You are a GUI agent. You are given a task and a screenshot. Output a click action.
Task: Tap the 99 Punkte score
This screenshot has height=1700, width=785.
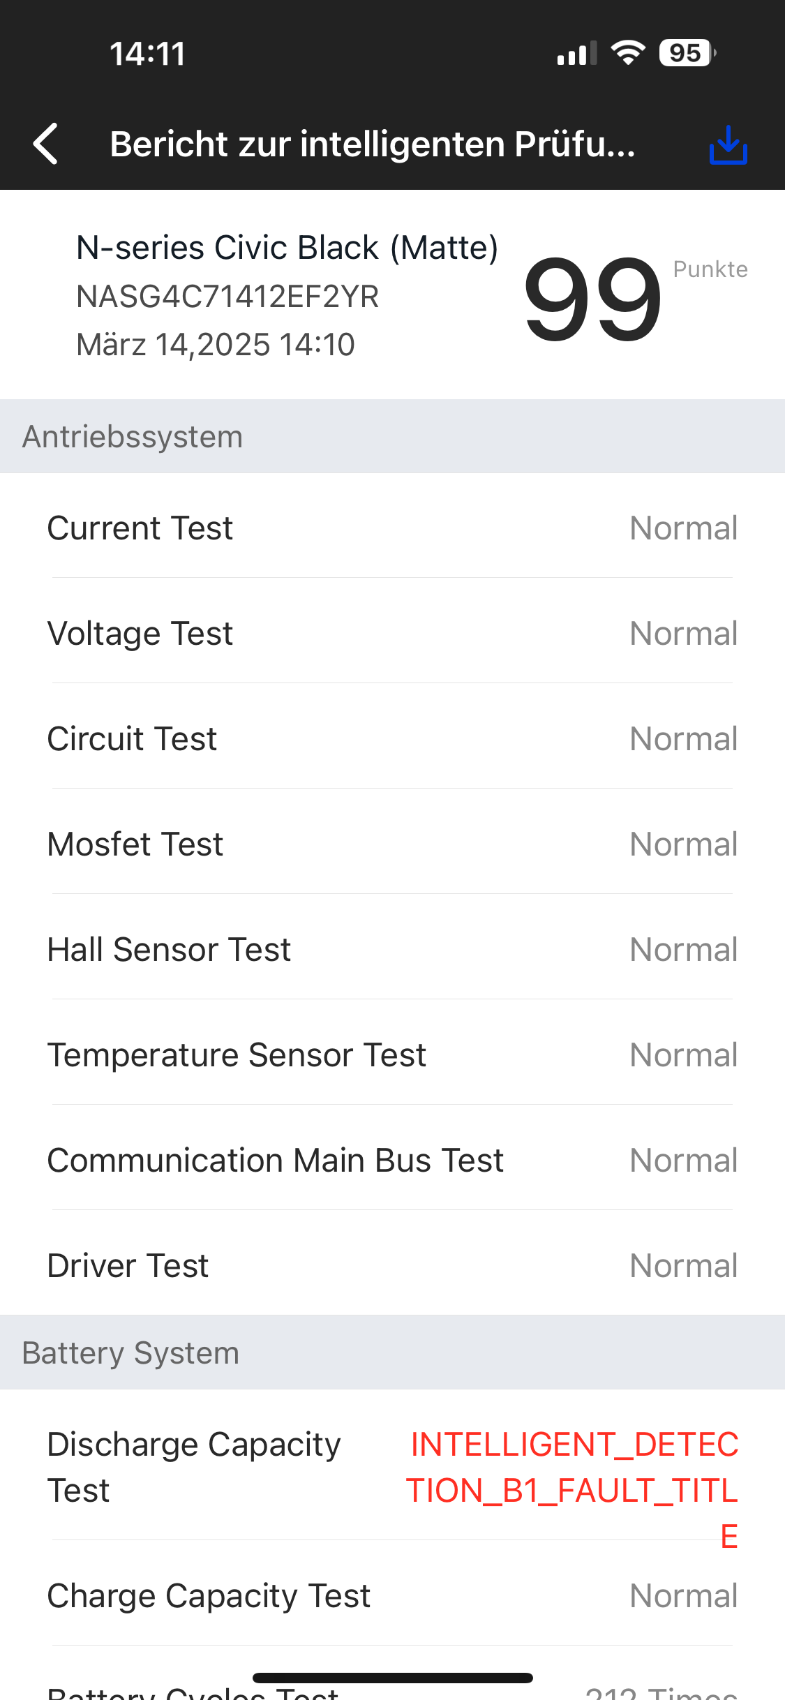[593, 299]
